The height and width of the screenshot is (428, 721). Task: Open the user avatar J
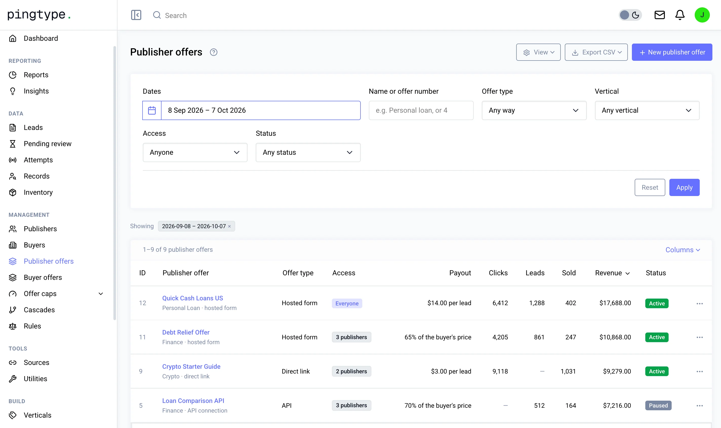pos(702,15)
